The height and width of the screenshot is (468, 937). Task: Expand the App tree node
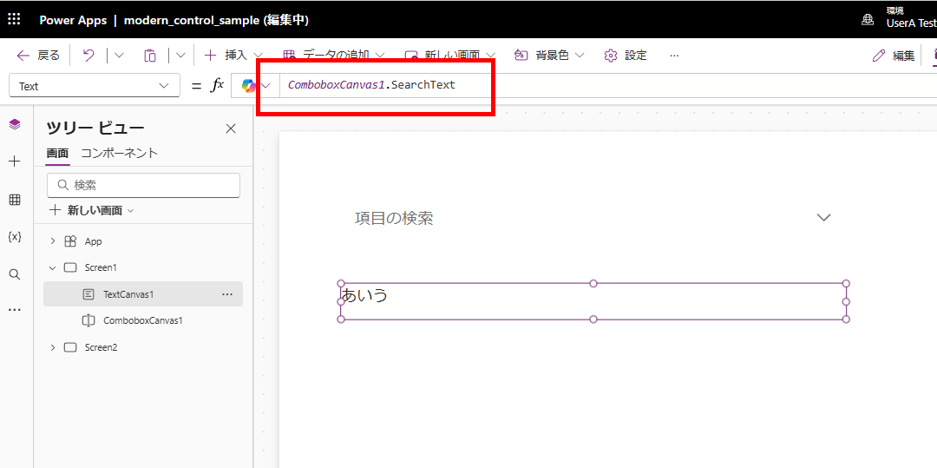tap(53, 241)
